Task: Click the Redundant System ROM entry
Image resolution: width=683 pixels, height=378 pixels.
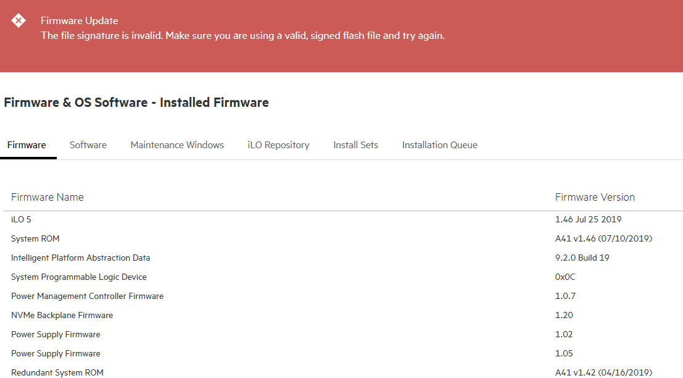Action: tap(57, 373)
